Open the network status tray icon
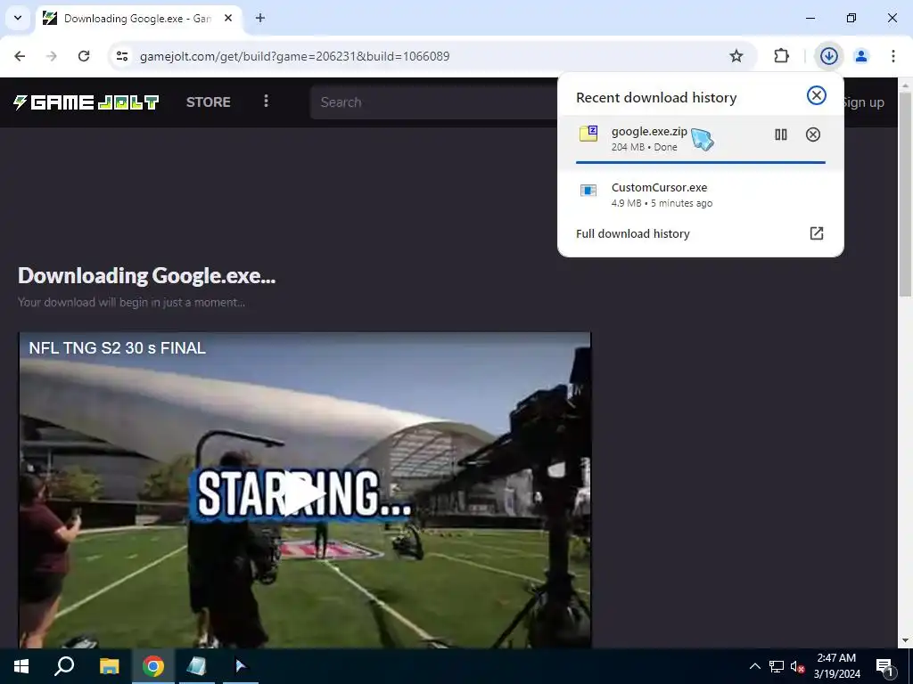The height and width of the screenshot is (684, 913). (777, 666)
